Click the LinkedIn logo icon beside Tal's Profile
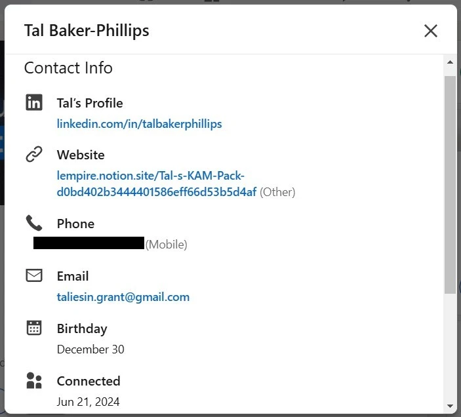The height and width of the screenshot is (417, 461). pyautogui.click(x=34, y=103)
